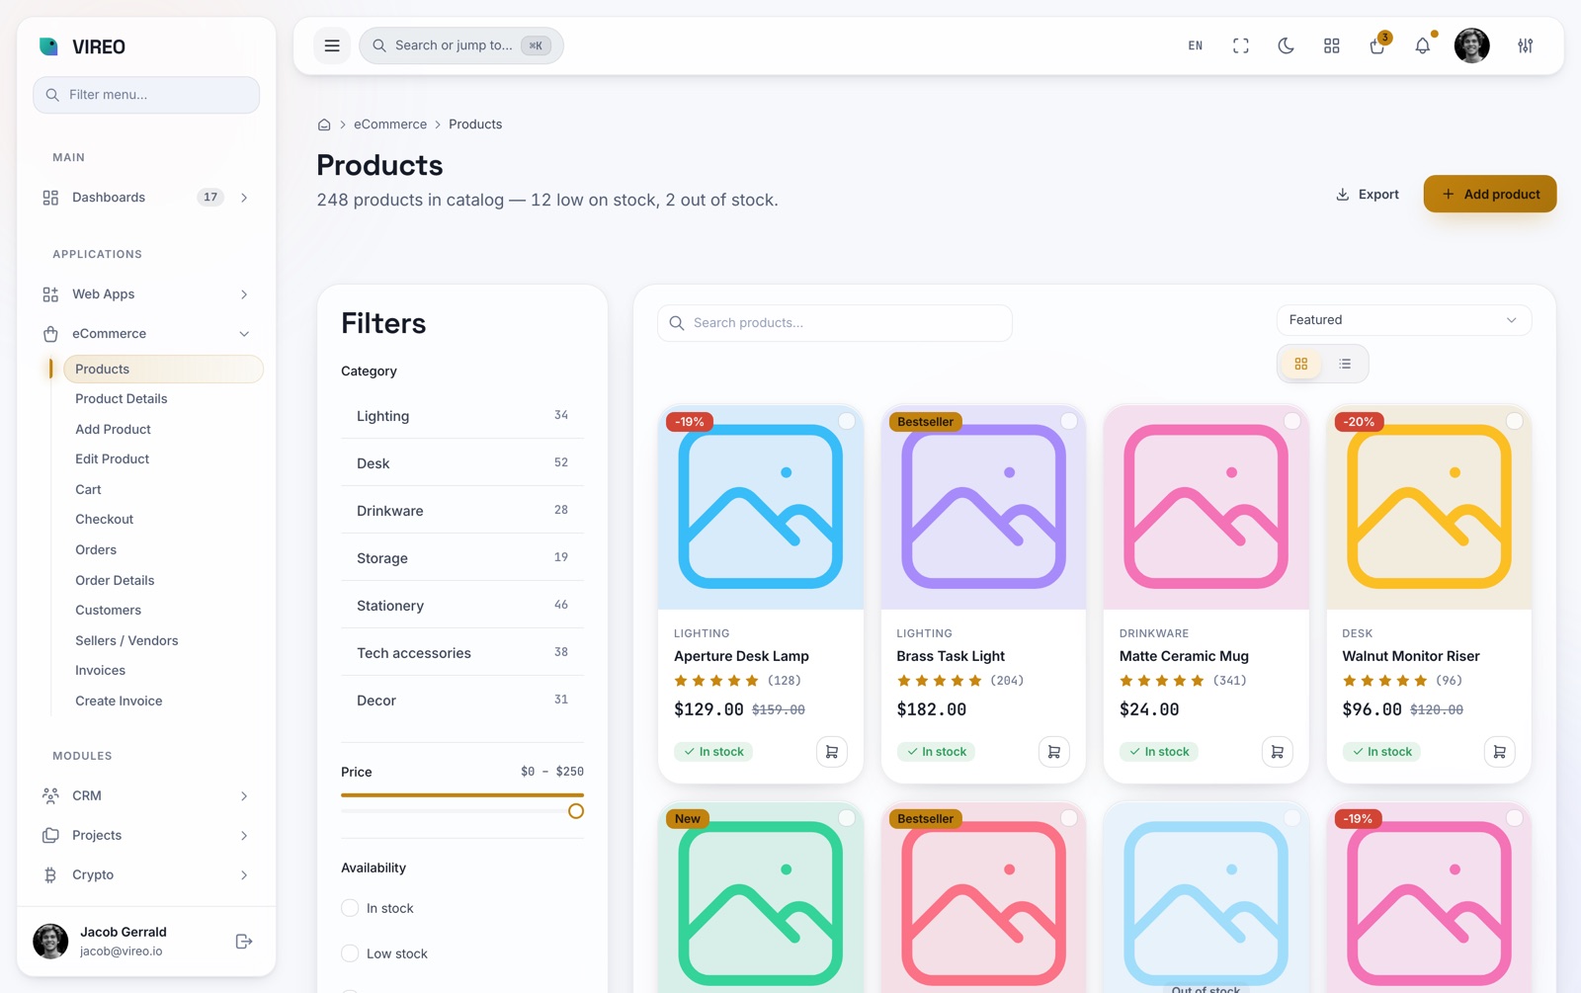
Task: Expand Projects menu chevron
Action: click(x=244, y=835)
